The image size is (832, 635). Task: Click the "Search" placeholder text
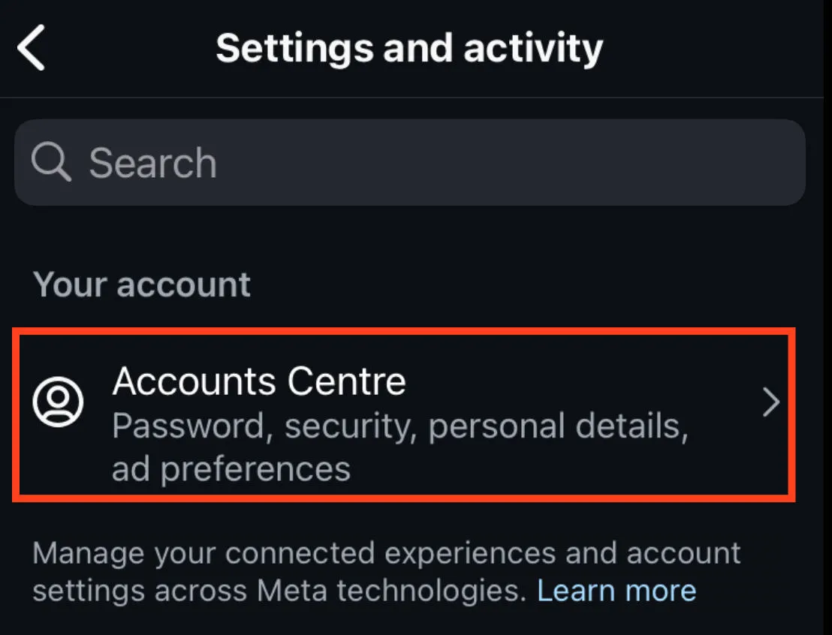point(152,163)
